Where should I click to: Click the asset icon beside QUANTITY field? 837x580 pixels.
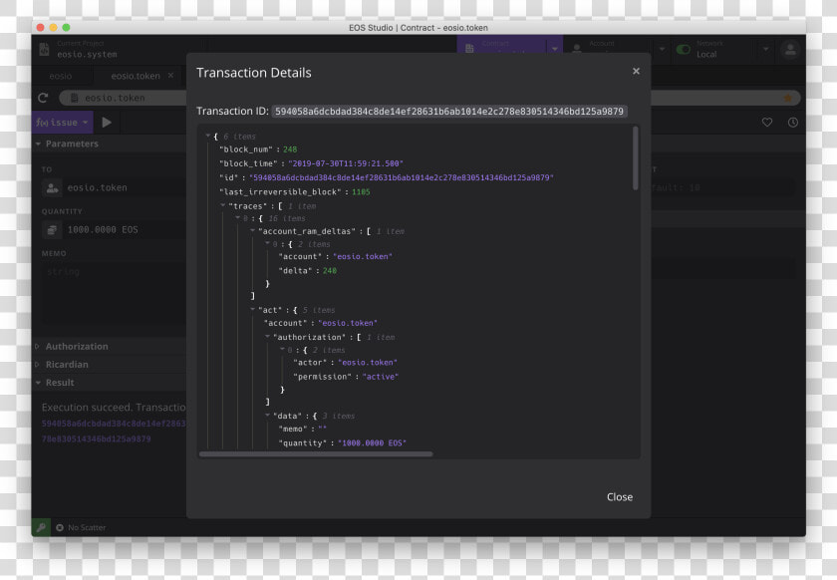52,229
